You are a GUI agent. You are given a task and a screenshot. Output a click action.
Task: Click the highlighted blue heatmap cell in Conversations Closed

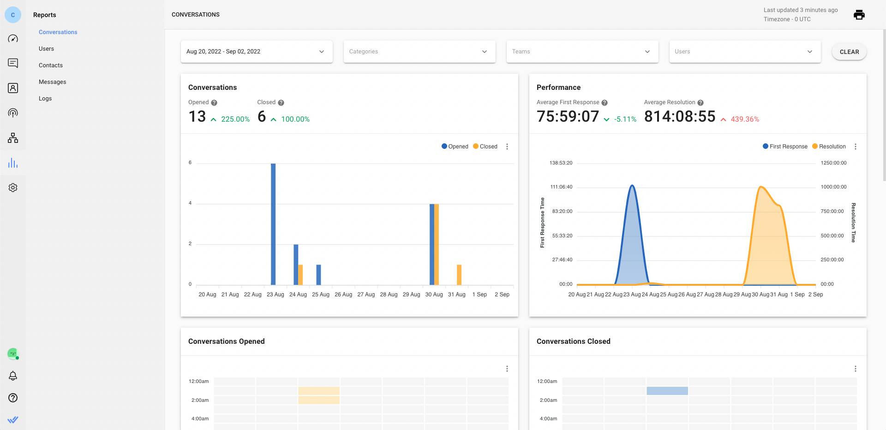click(667, 391)
